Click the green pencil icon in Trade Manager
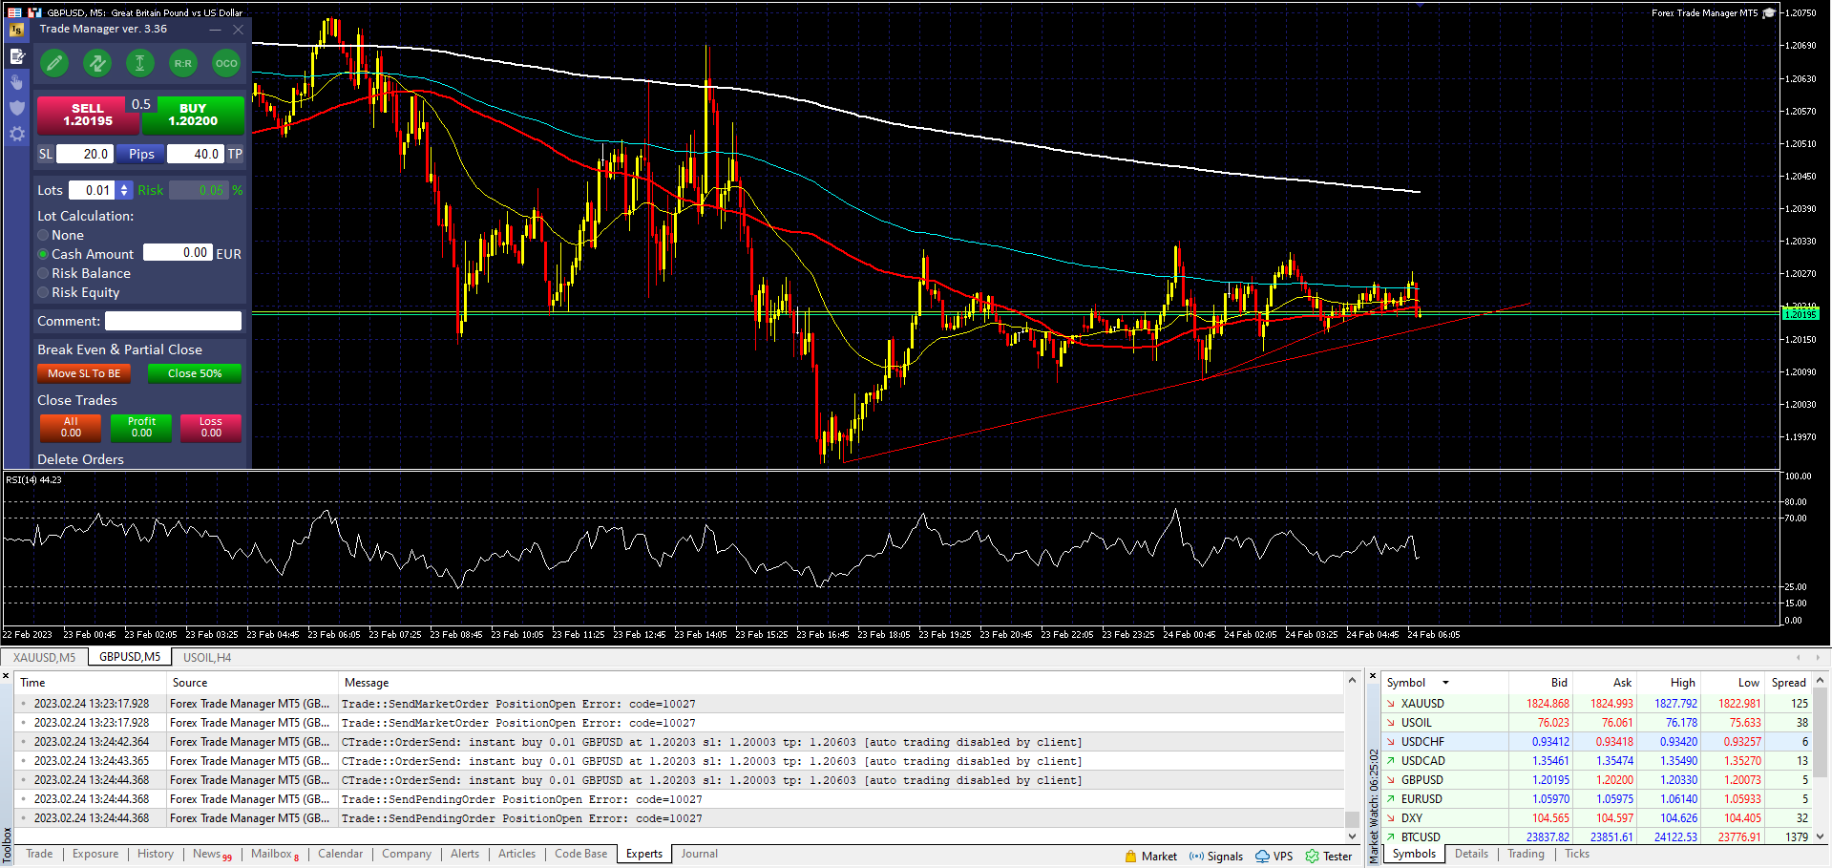Viewport: 1832px width, 868px height. (54, 64)
